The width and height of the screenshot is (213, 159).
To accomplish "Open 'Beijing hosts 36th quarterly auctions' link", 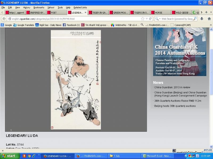I will pyautogui.click(x=175, y=106).
